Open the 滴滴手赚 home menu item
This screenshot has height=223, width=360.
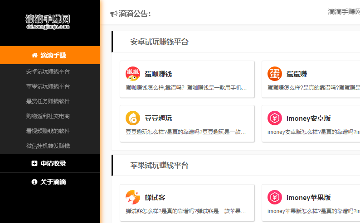tap(50, 55)
